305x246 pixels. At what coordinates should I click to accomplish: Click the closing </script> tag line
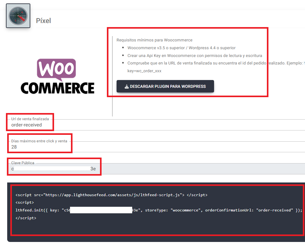pyautogui.click(x=26, y=218)
